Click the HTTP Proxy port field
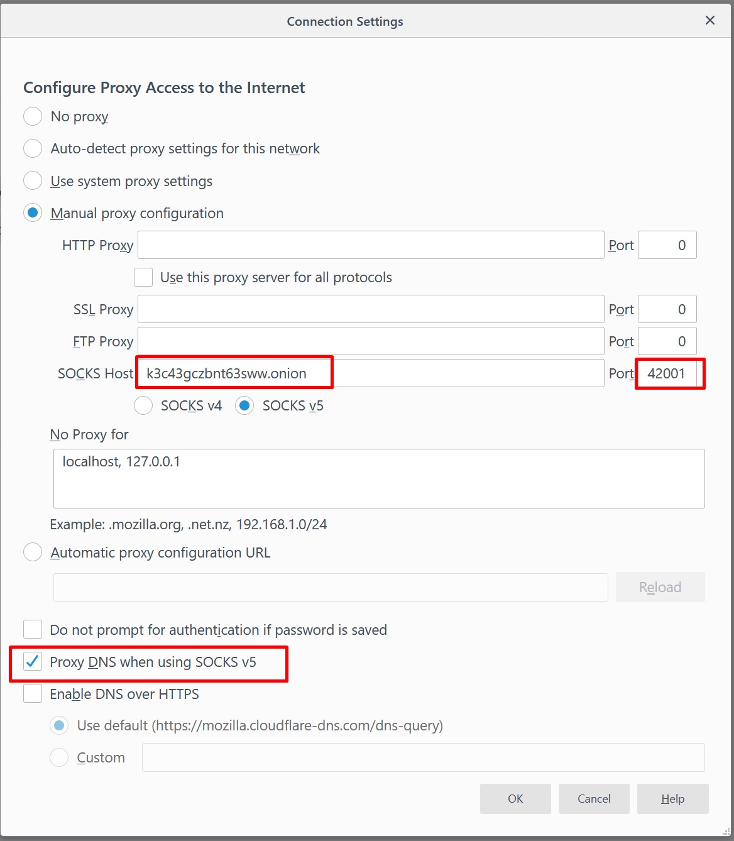Image resolution: width=734 pixels, height=841 pixels. 666,245
